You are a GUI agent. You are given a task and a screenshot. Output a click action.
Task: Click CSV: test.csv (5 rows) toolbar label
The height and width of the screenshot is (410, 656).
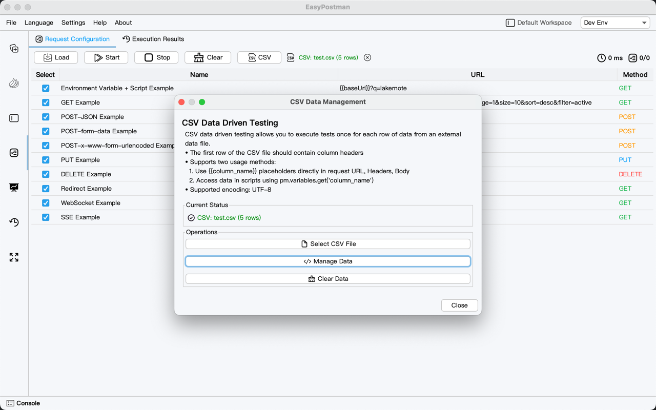(x=329, y=57)
